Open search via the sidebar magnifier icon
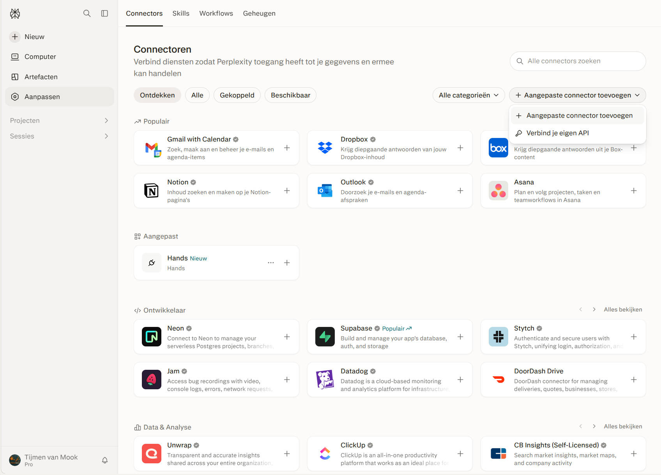Viewport: 661px width, 475px height. pyautogui.click(x=87, y=13)
